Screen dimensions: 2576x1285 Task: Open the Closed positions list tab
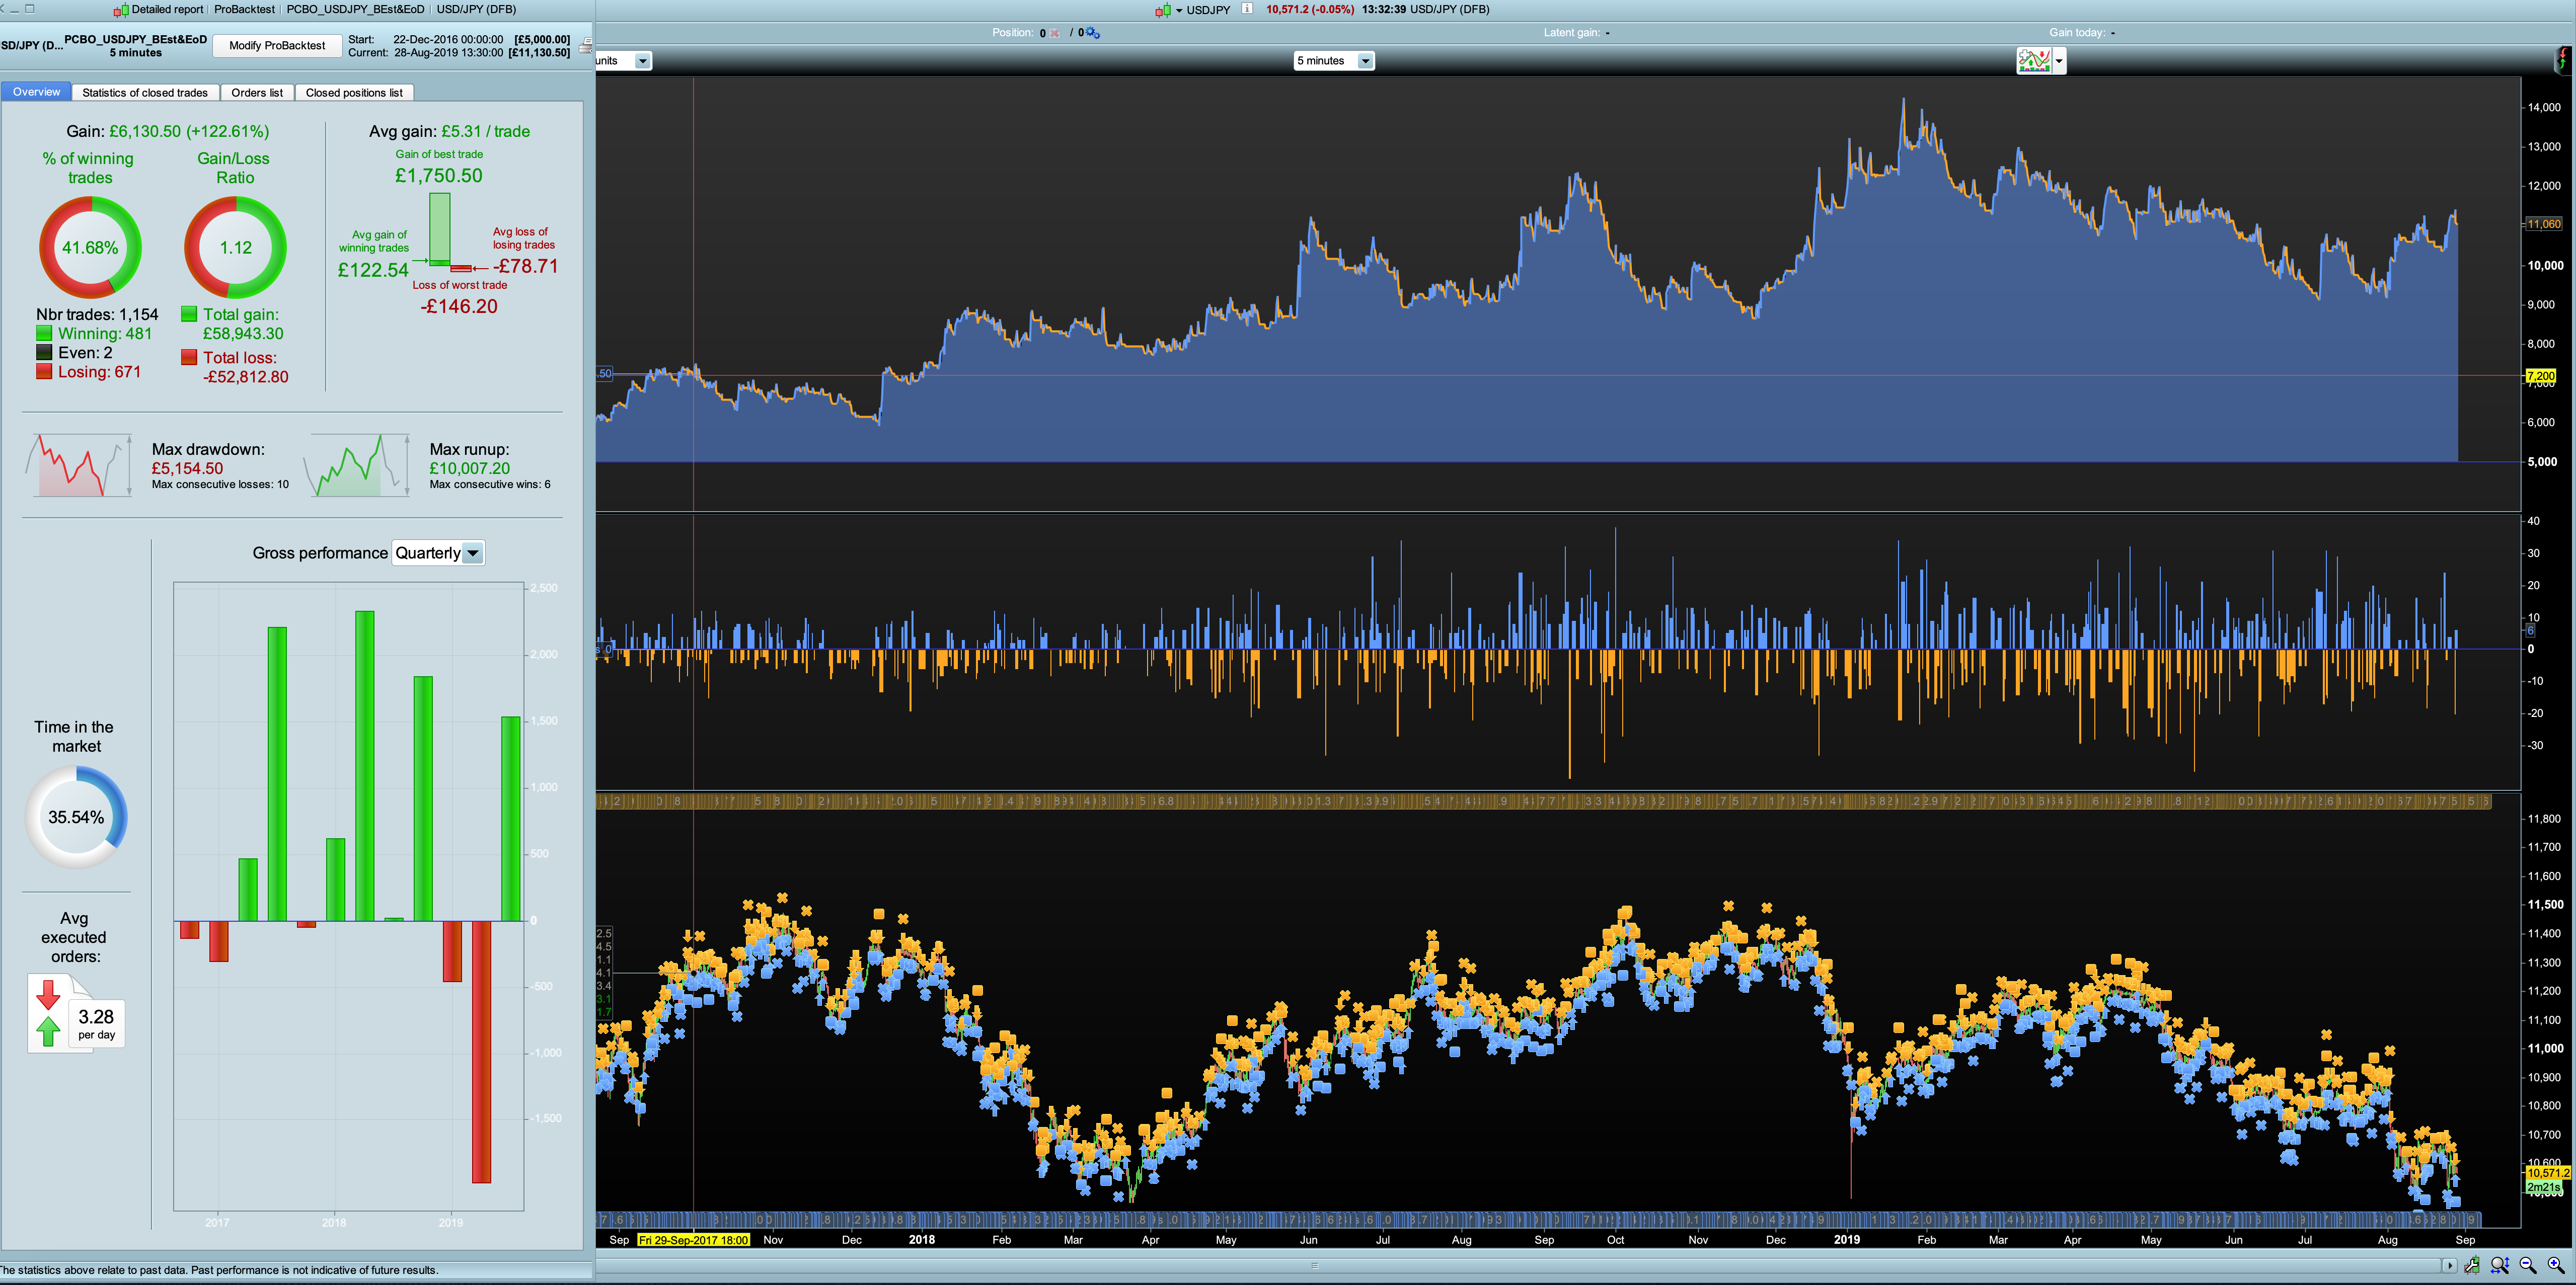354,92
